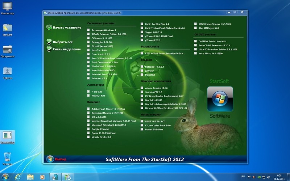290x181 pixels.
Task: Tick the Adobe Reader 10.1.0 checkbox
Action: coord(142,88)
